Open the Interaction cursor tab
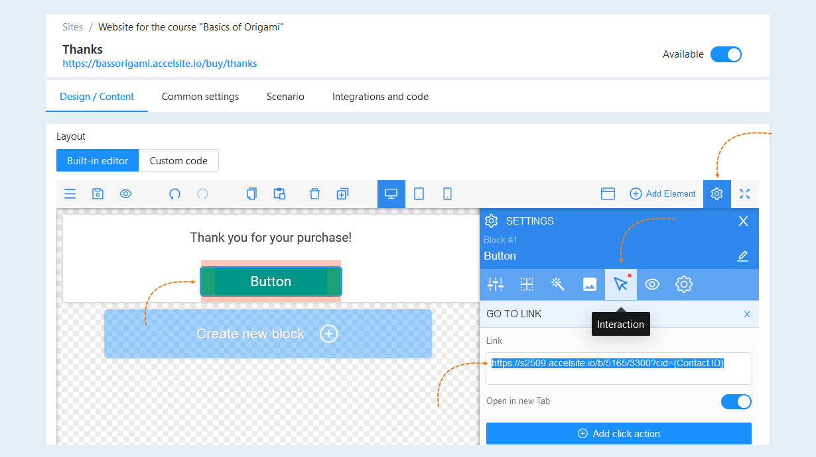Viewport: 816px width, 457px height. point(621,285)
